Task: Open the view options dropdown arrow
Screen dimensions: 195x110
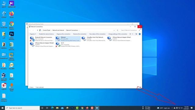Action: [133, 34]
